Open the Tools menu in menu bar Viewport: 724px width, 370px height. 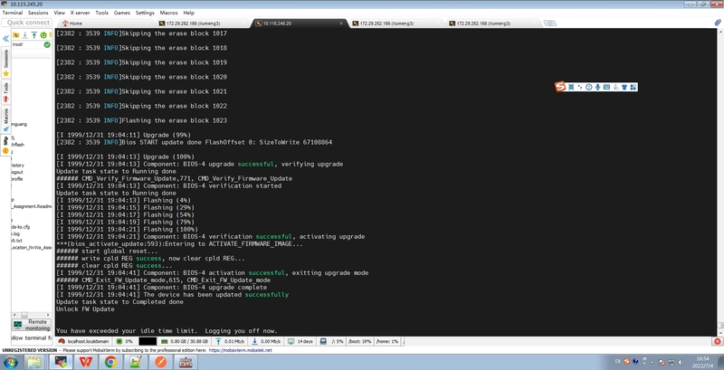tap(102, 13)
